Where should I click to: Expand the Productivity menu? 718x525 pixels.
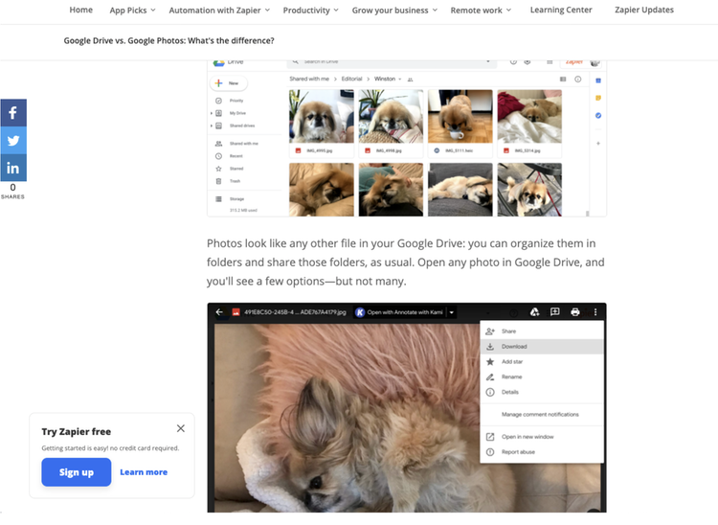310,11
